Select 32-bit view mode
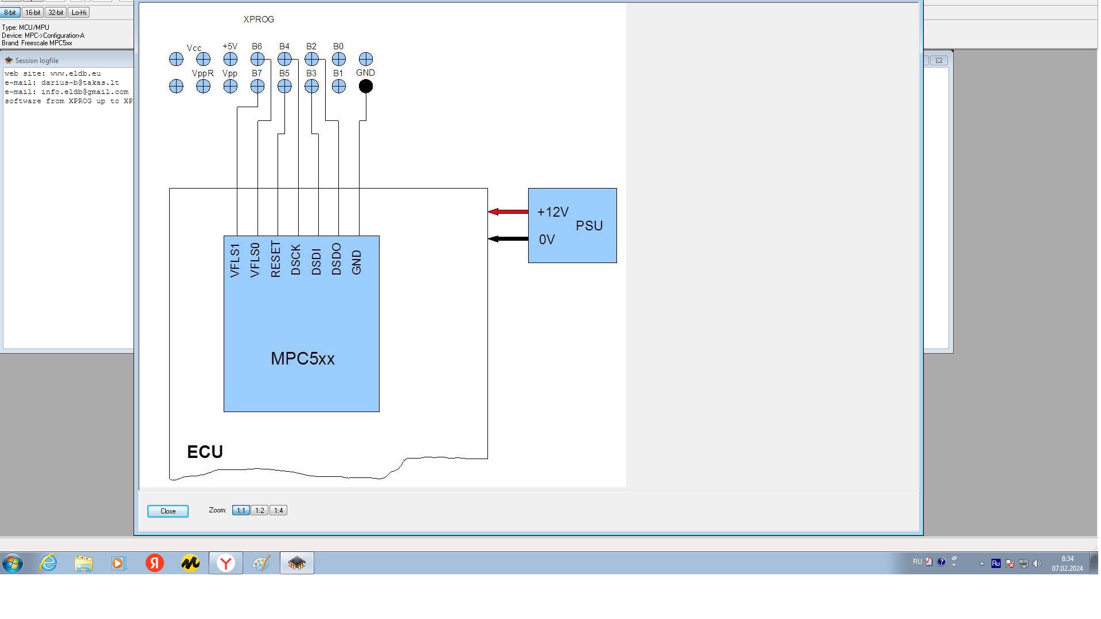The image size is (1101, 619). point(56,13)
